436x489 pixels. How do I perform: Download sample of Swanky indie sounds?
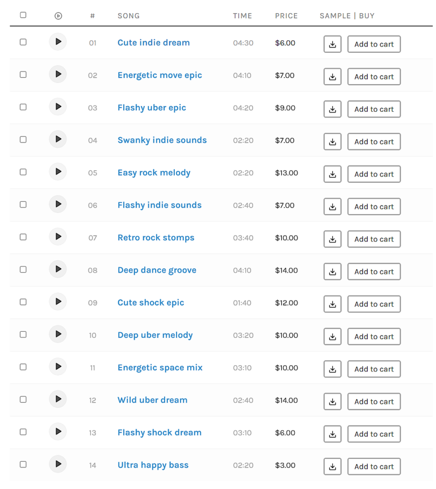click(x=332, y=141)
